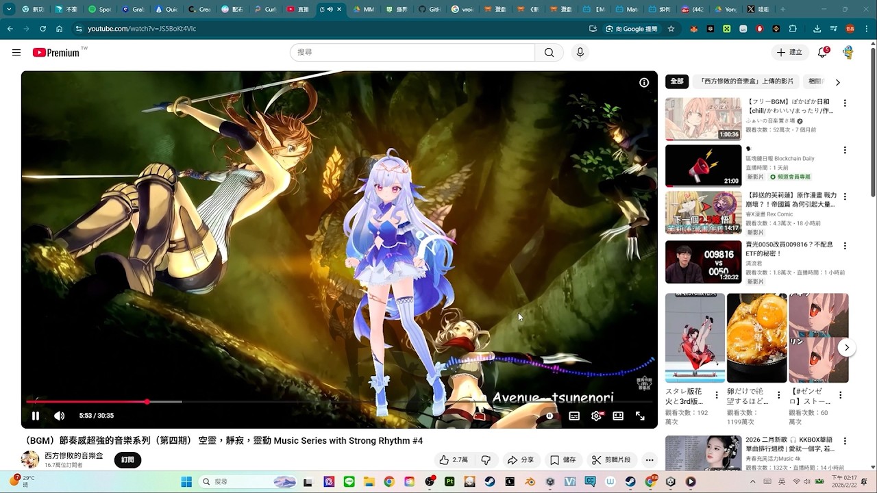Open player settings gear
The width and height of the screenshot is (877, 493).
coord(596,416)
